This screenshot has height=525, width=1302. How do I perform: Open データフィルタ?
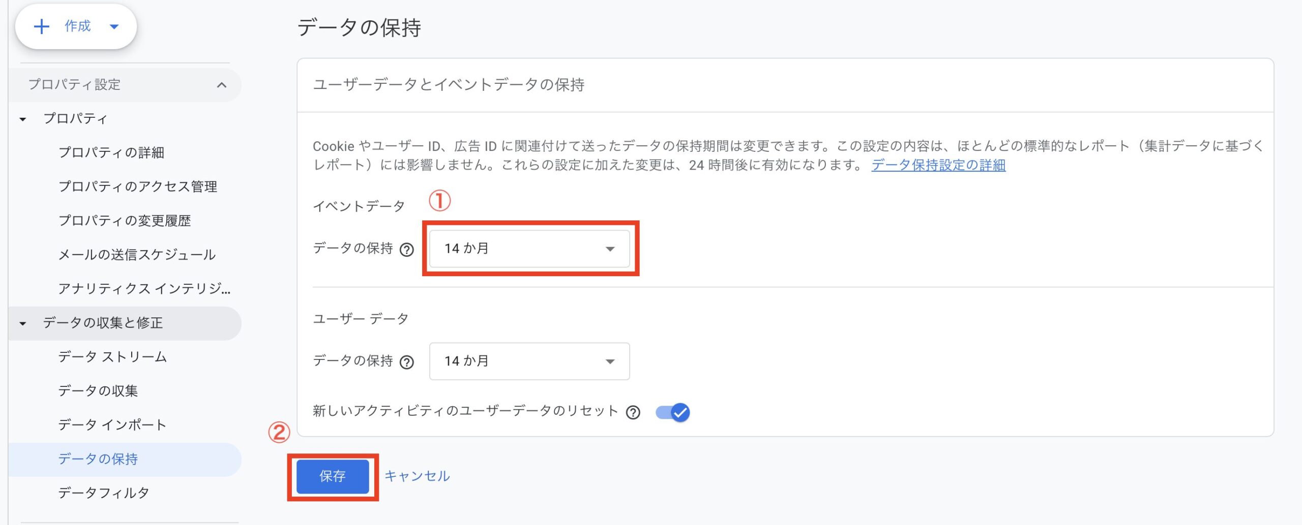click(104, 493)
